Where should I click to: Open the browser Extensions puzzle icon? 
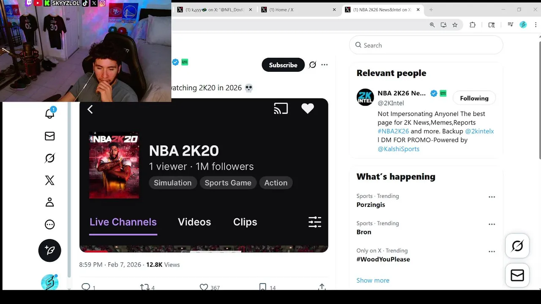point(473,25)
